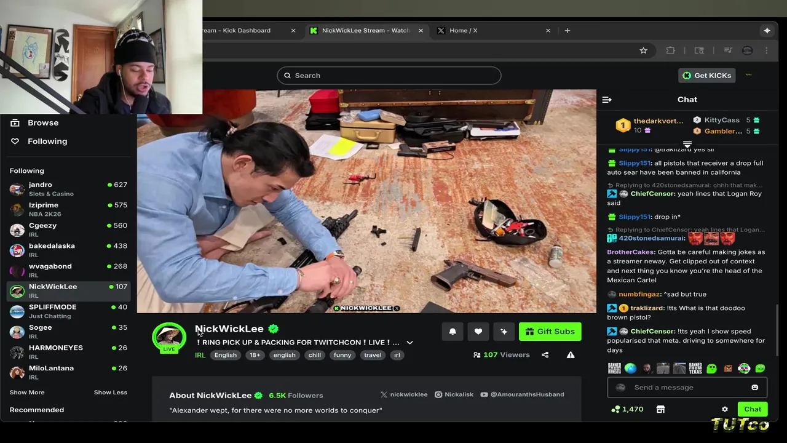Open Sogee channel in Following list
This screenshot has height=443, width=787.
click(x=68, y=331)
